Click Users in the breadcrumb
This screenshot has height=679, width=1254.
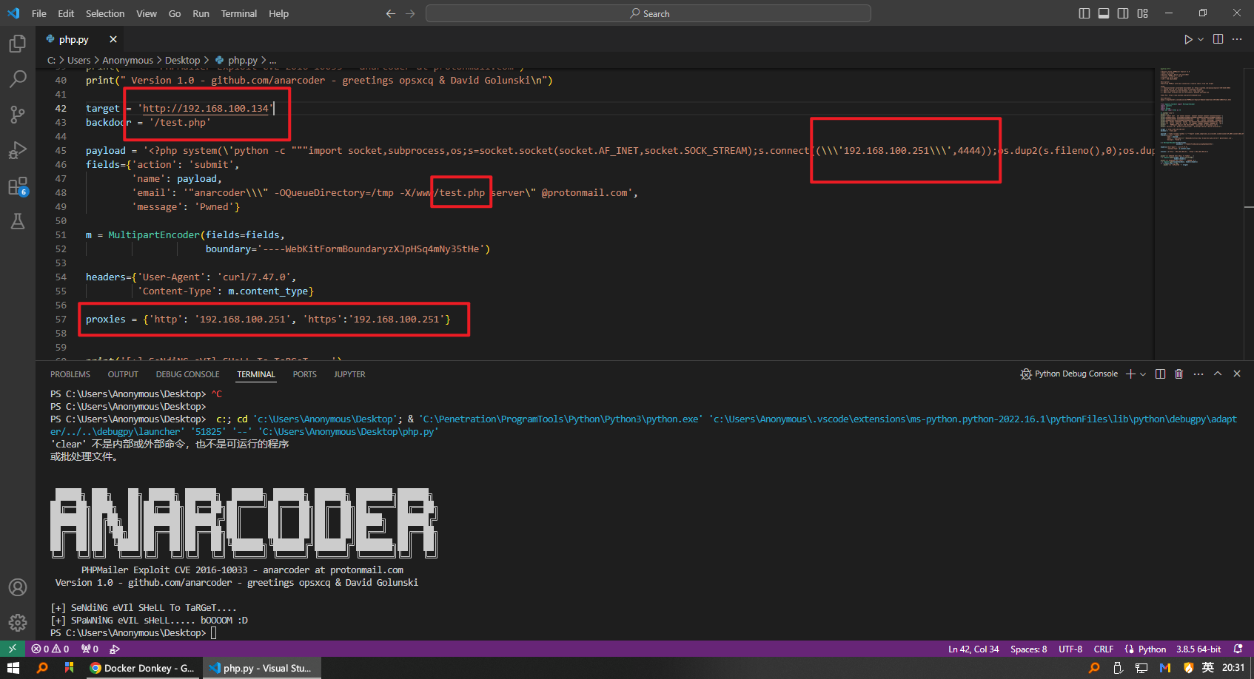78,60
